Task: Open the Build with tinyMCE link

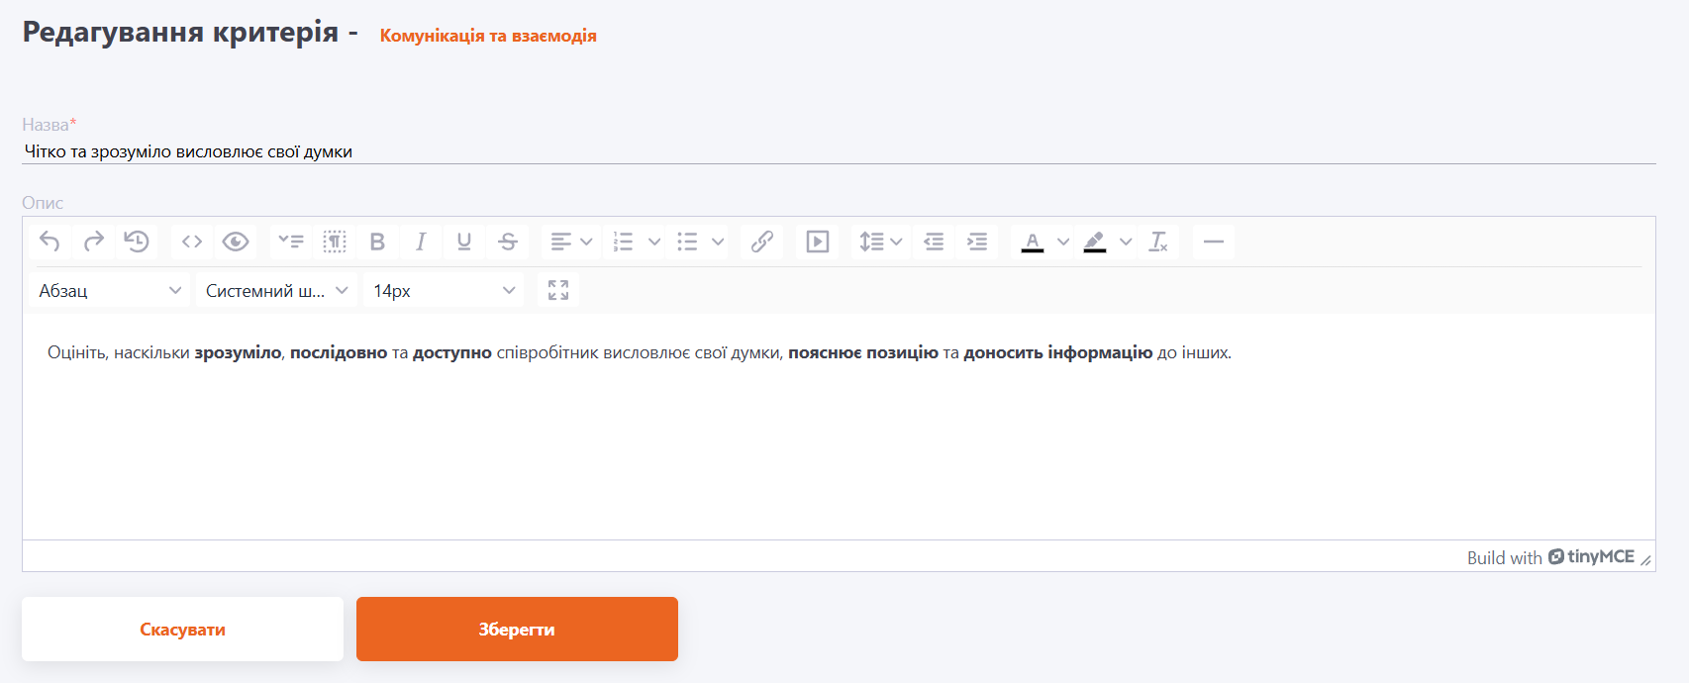Action: click(x=1550, y=557)
